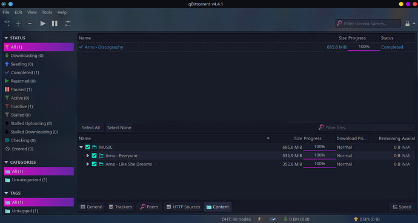The image size is (418, 223).
Task: Uncheck the Arno - Everyone checkbox
Action: [94, 155]
